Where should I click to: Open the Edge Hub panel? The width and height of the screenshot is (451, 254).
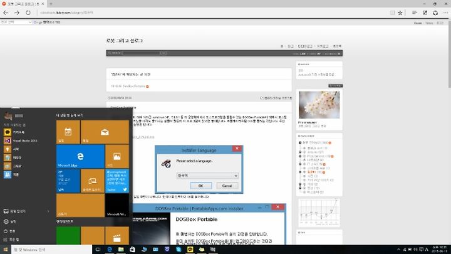point(415,13)
